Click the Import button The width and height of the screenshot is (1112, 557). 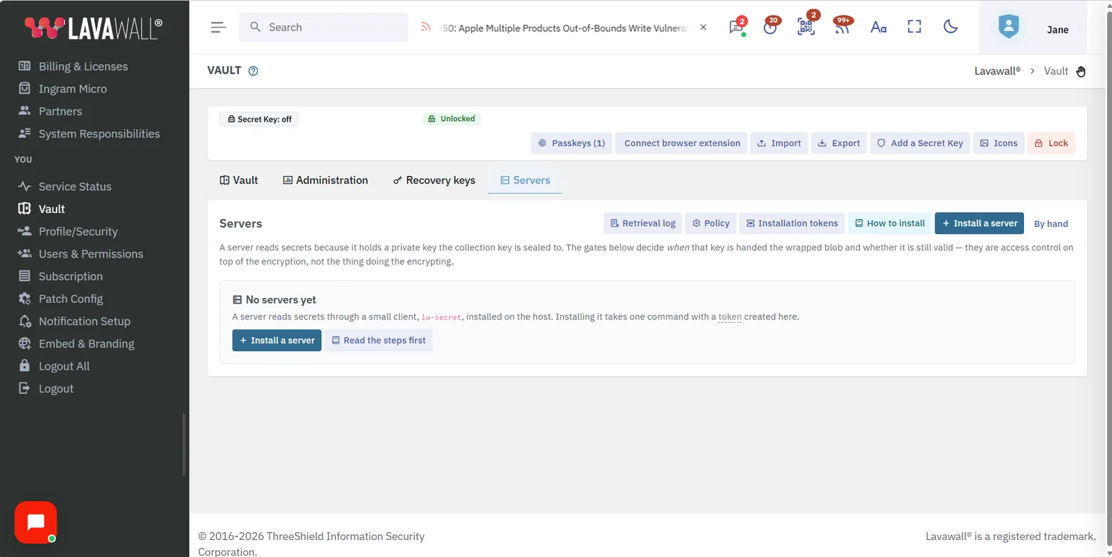click(779, 143)
